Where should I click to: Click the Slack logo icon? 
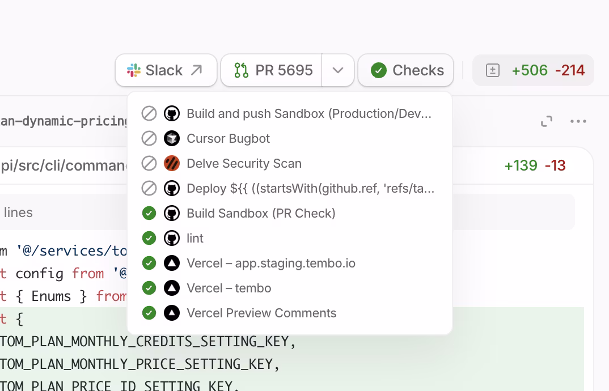click(133, 70)
